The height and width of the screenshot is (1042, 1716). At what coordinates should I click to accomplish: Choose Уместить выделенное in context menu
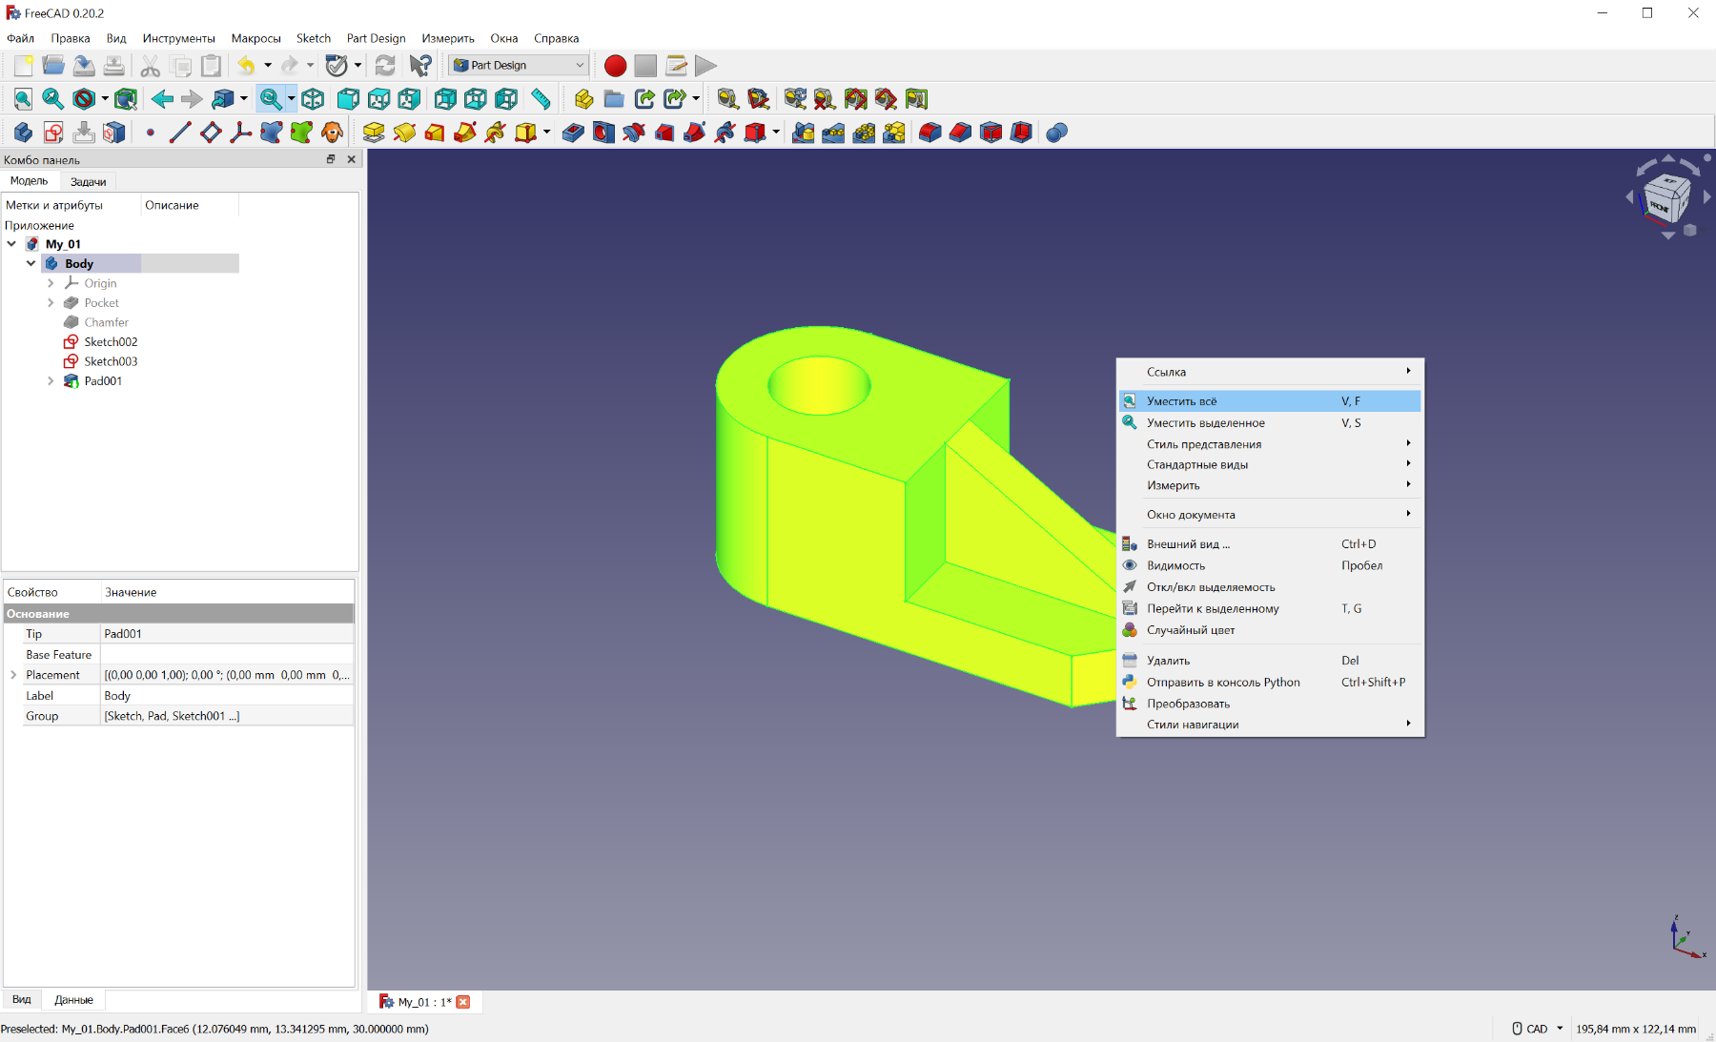[1205, 423]
